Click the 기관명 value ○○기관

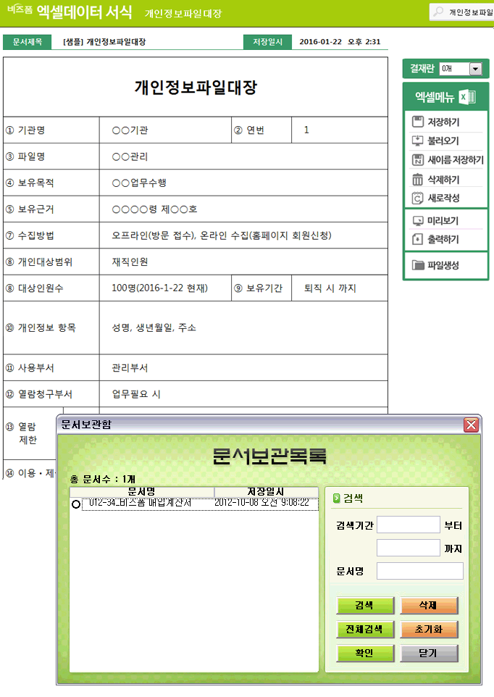click(130, 130)
